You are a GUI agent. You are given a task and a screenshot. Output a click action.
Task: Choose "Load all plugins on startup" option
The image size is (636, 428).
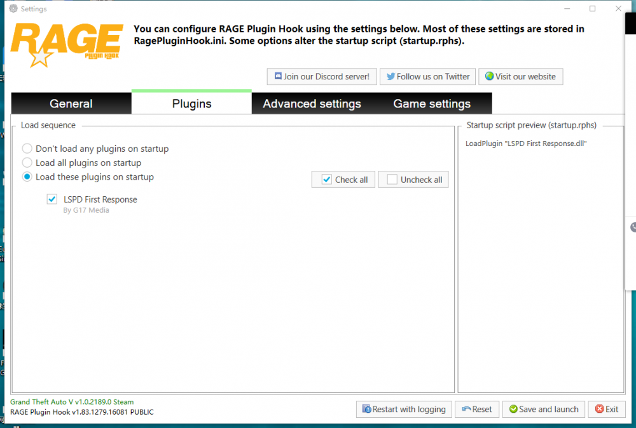pos(27,163)
